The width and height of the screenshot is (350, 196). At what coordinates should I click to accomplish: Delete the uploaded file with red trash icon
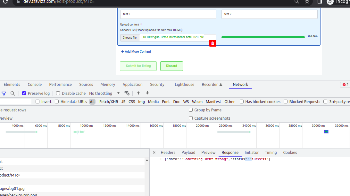tap(213, 43)
